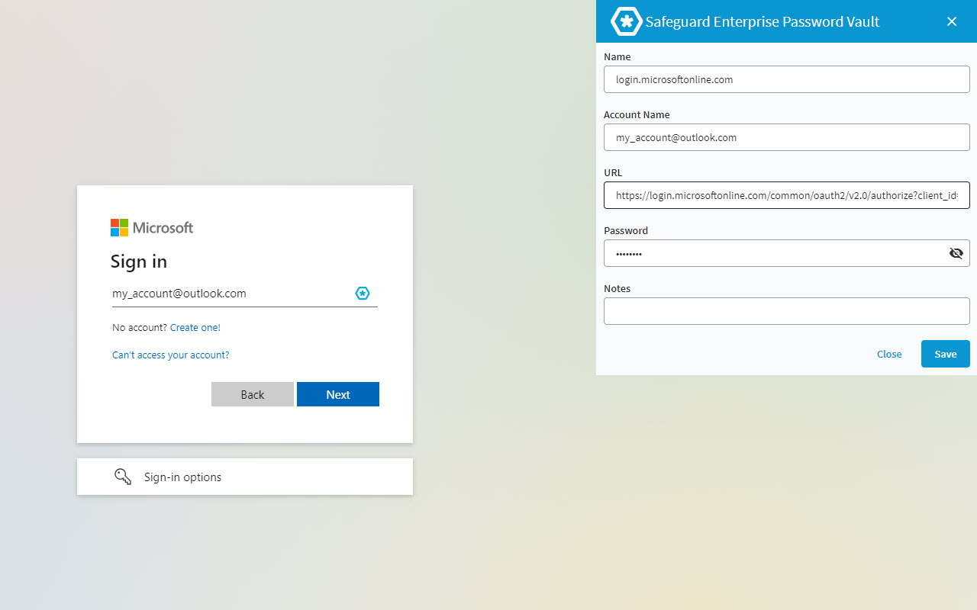
Task: Click the Notes label
Action: (x=617, y=288)
